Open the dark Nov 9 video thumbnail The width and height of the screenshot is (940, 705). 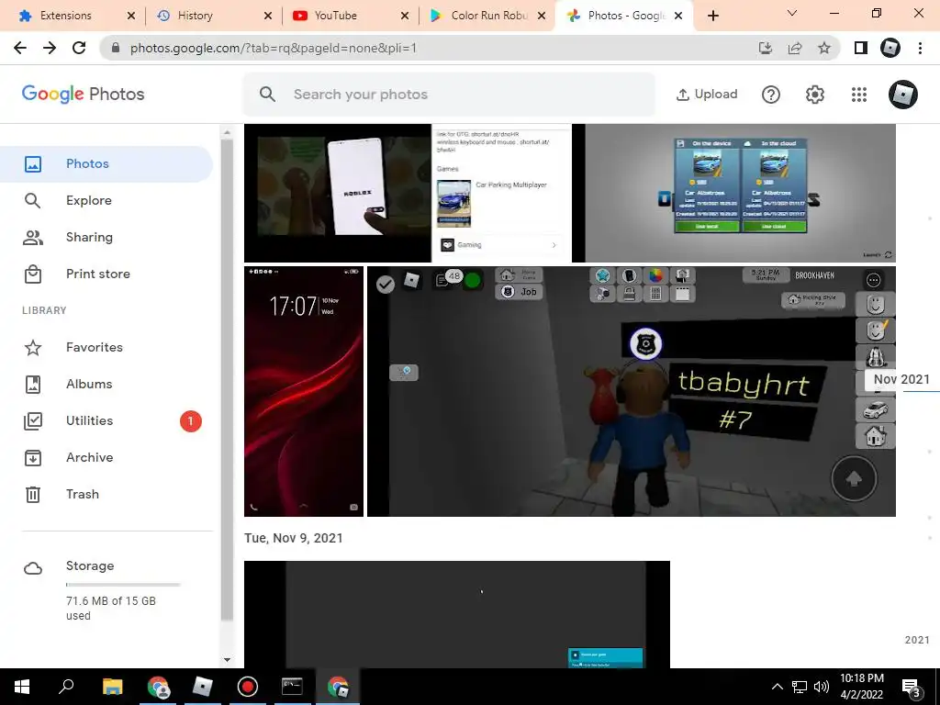[x=457, y=614]
